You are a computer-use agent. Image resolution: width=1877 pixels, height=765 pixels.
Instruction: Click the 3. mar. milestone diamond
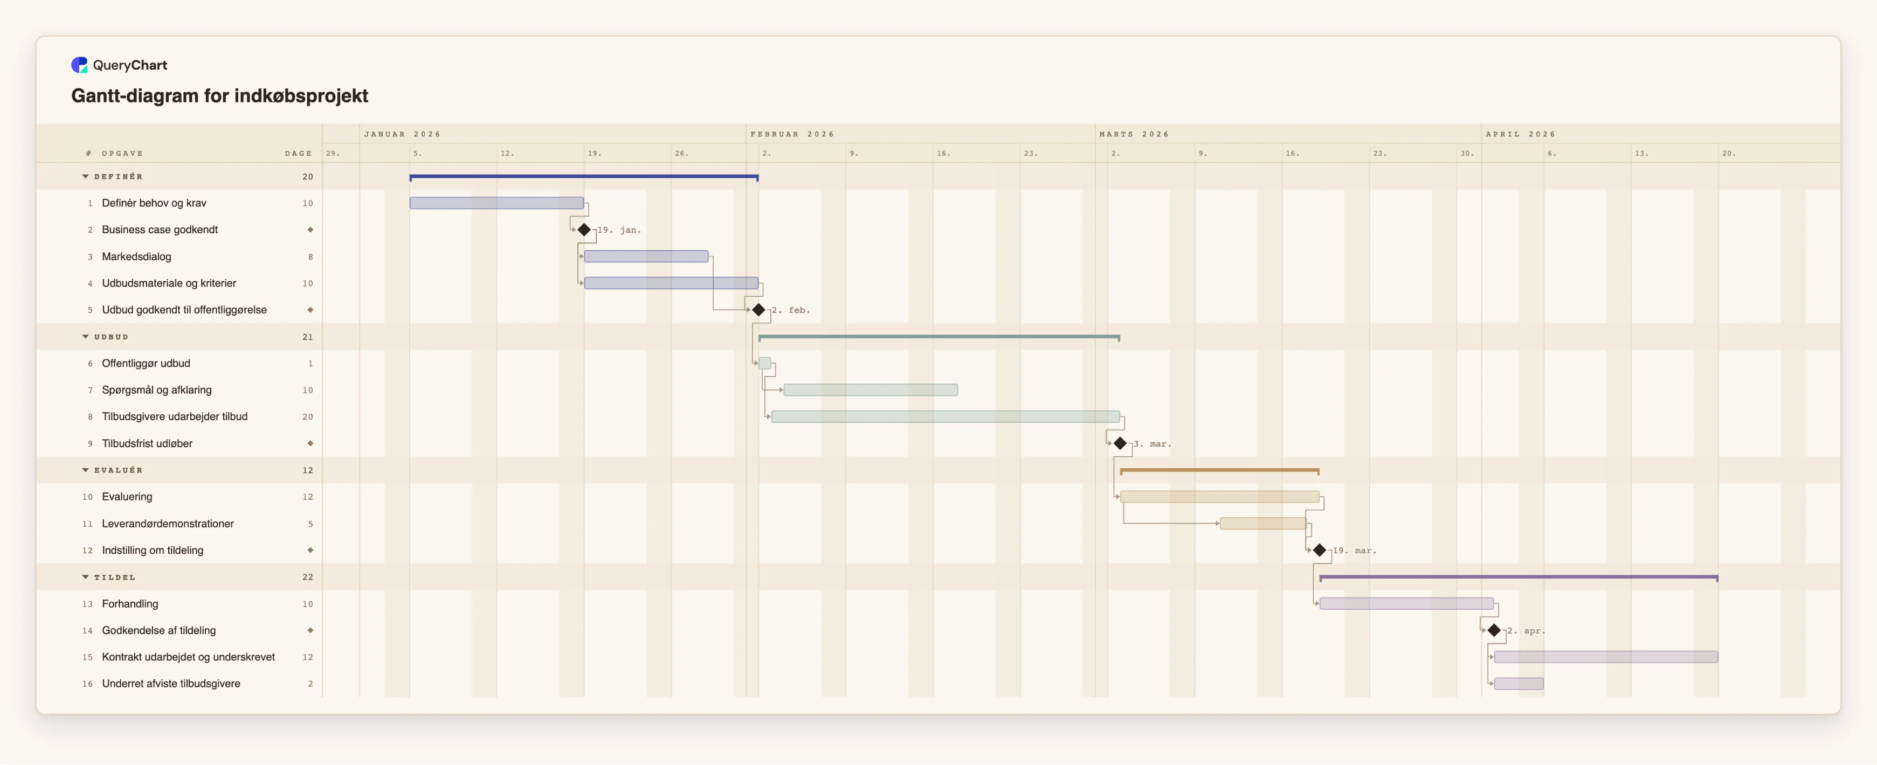tap(1120, 443)
